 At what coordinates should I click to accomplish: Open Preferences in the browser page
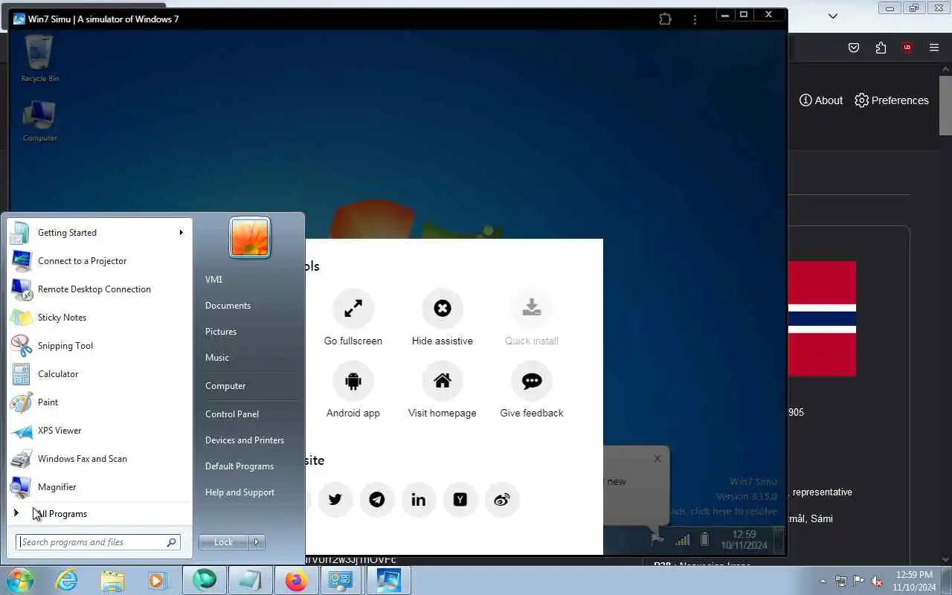[892, 100]
